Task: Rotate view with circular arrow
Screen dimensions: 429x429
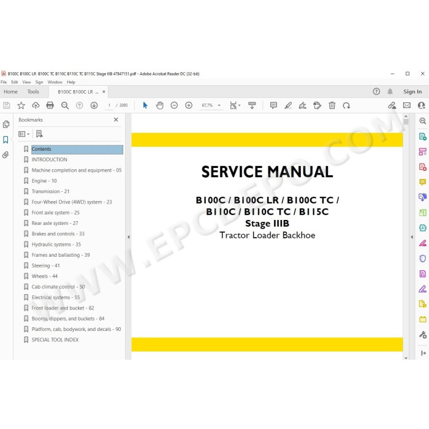Action: (x=346, y=105)
